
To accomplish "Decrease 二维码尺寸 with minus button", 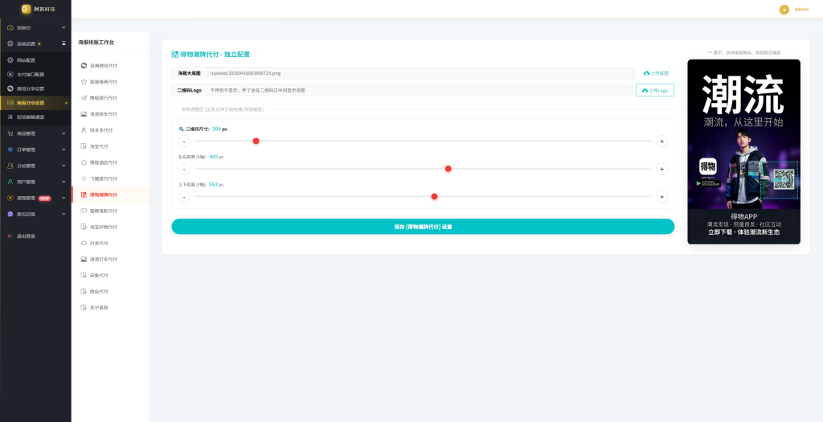I will pos(184,141).
